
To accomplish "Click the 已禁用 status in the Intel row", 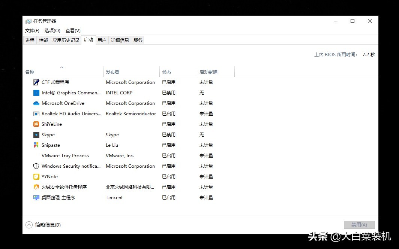I will 169,93.
